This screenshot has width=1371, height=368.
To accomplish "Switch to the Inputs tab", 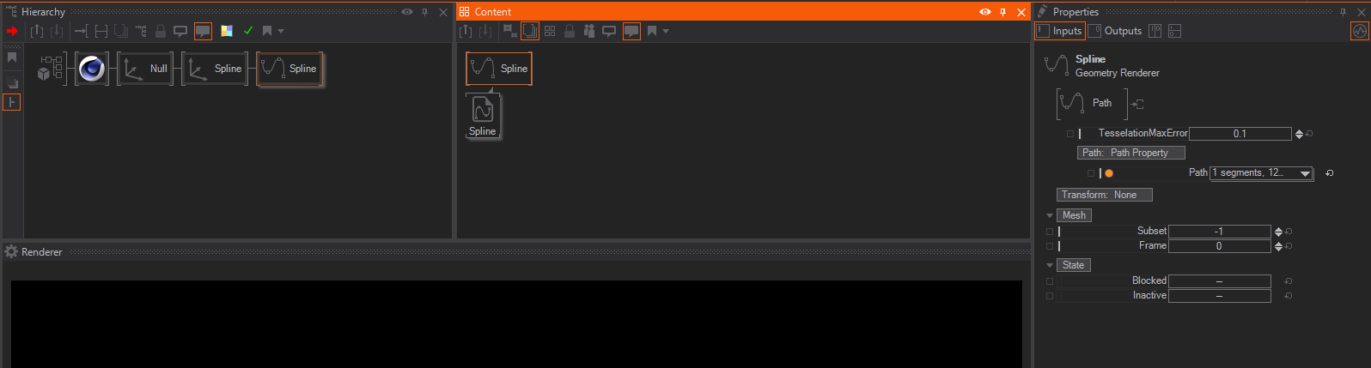I will [x=1059, y=31].
